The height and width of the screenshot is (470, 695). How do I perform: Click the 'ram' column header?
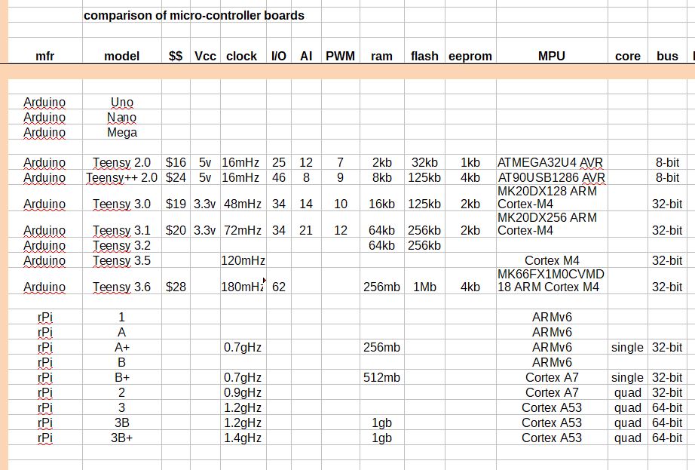[381, 57]
